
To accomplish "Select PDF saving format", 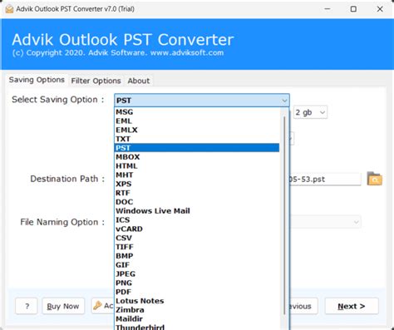I will [x=197, y=292].
